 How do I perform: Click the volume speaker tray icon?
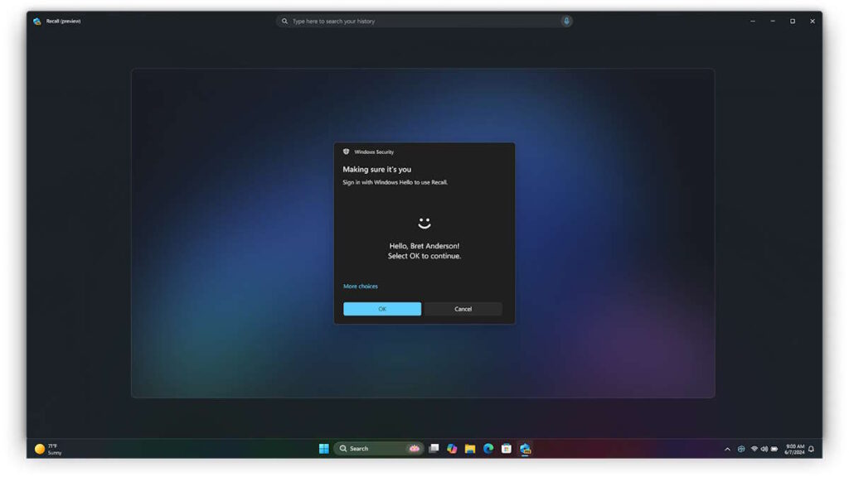pos(764,449)
